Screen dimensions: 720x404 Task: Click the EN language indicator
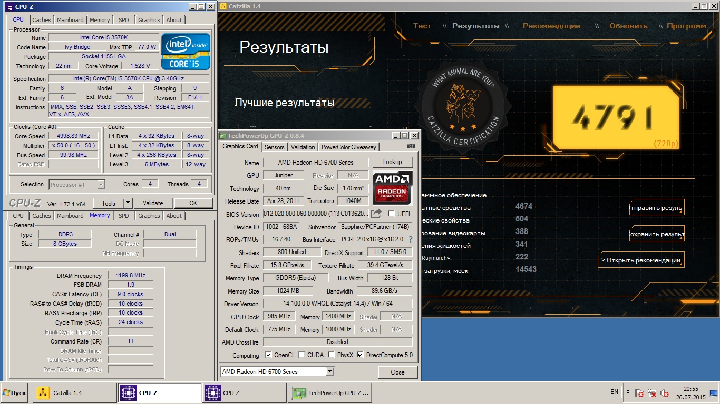click(614, 392)
